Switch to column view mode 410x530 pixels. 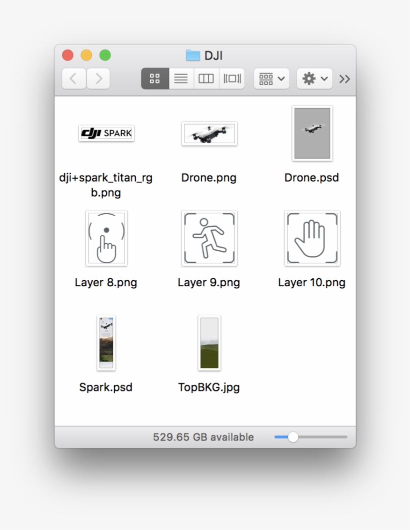(206, 79)
